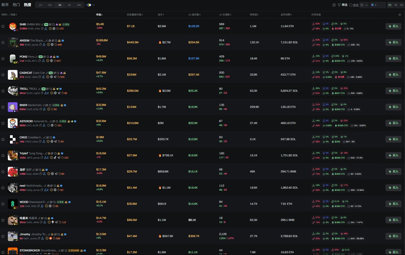Open the TROLL token logo
The width and height of the screenshot is (405, 255).
12,91
